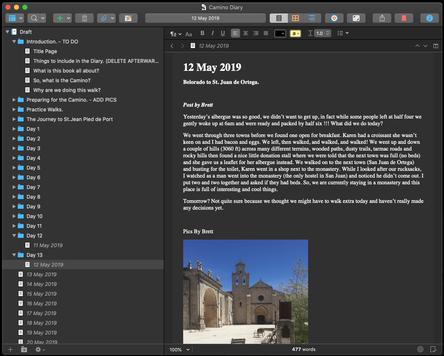
Task: Open binder gear actions menu
Action: [40, 350]
